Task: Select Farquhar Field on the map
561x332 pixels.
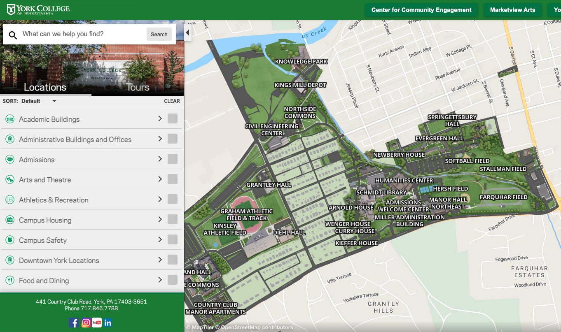Action: click(504, 197)
